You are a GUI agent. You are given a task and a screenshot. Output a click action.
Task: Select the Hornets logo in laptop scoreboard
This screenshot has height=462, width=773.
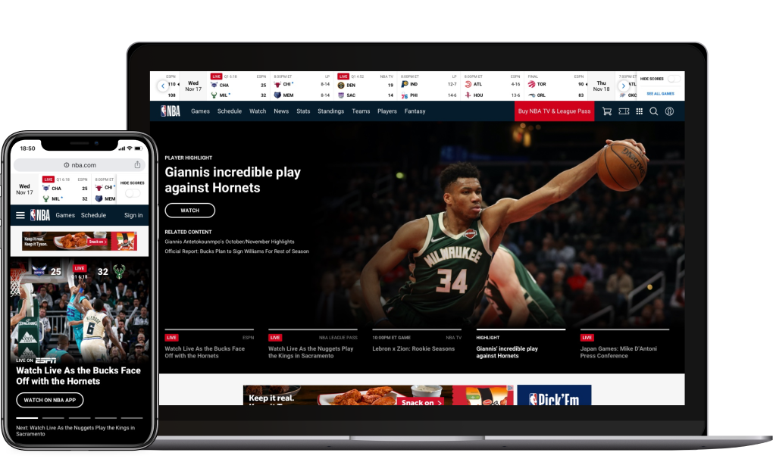pos(214,85)
